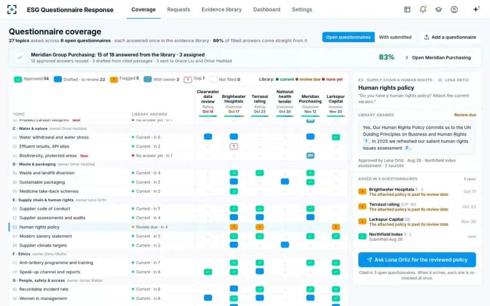490x306 pixels.
Task: Ask Lena Ortiz for the reviewed policy
Action: pos(417,259)
